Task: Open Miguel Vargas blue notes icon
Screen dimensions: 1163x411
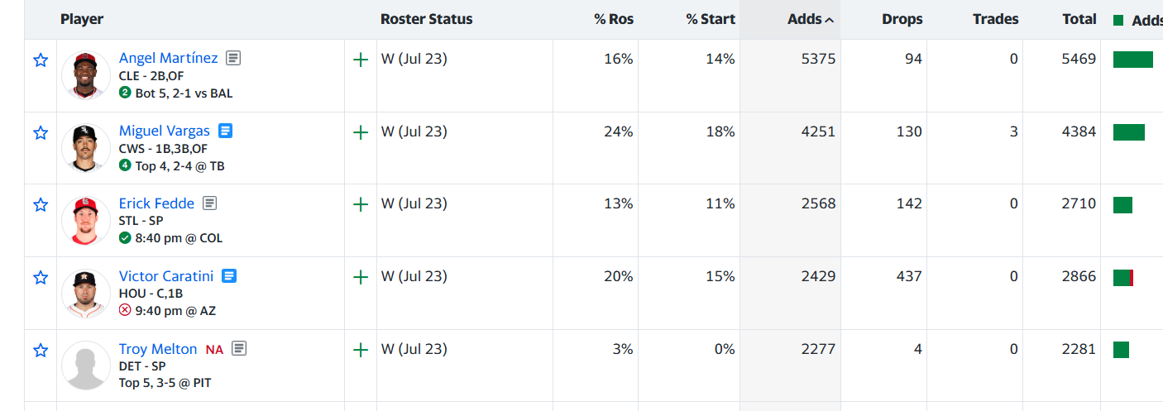Action: coord(226,131)
